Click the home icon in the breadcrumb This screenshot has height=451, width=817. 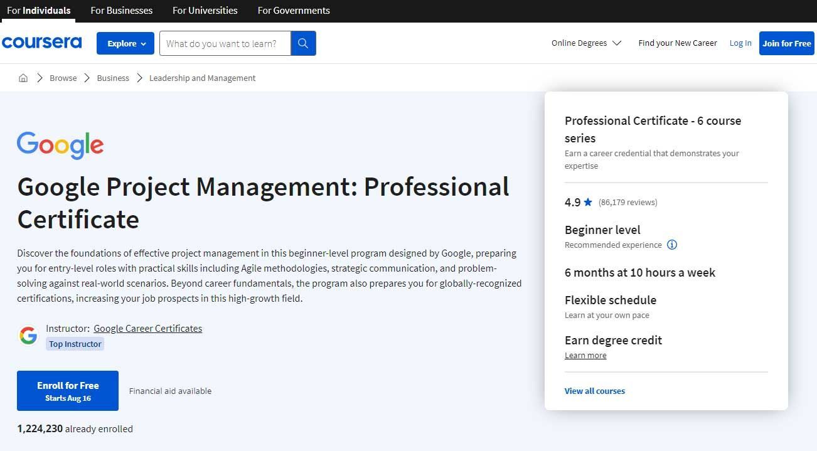(23, 78)
